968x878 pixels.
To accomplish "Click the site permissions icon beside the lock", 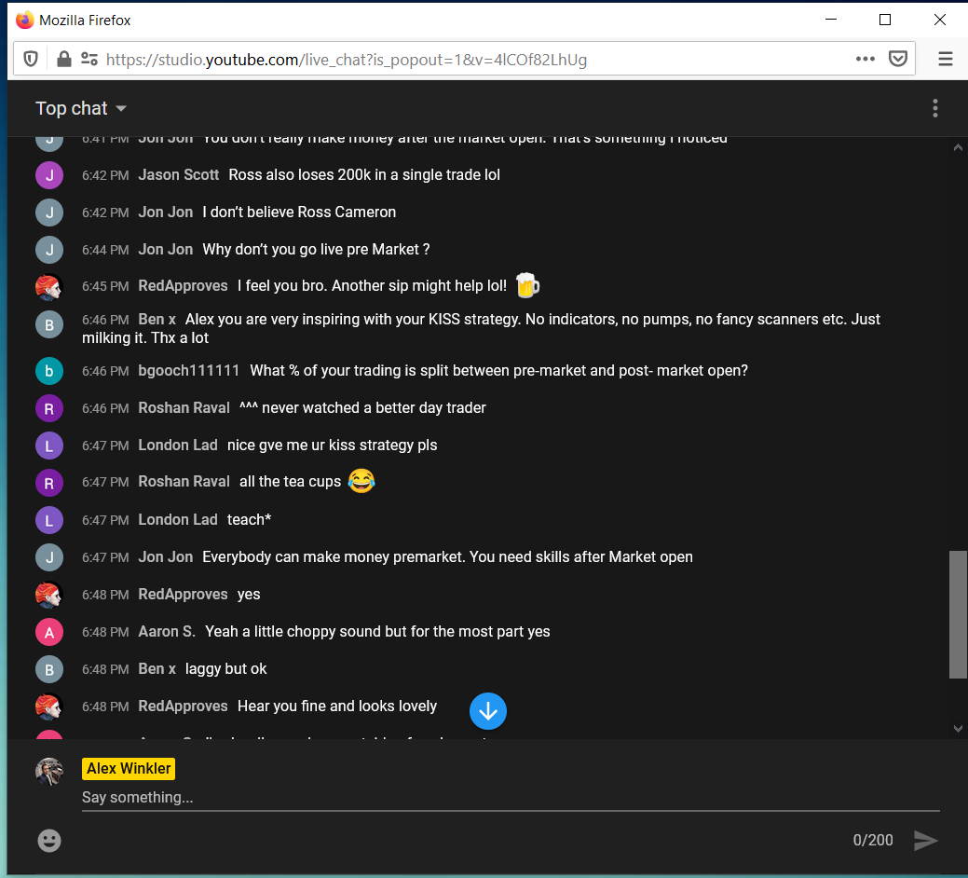I will (89, 58).
